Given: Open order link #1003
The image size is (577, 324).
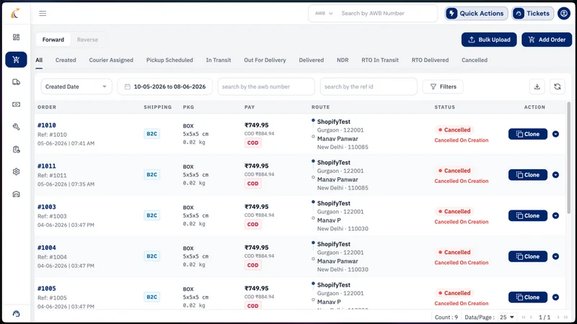Looking at the screenshot, I should [47, 207].
